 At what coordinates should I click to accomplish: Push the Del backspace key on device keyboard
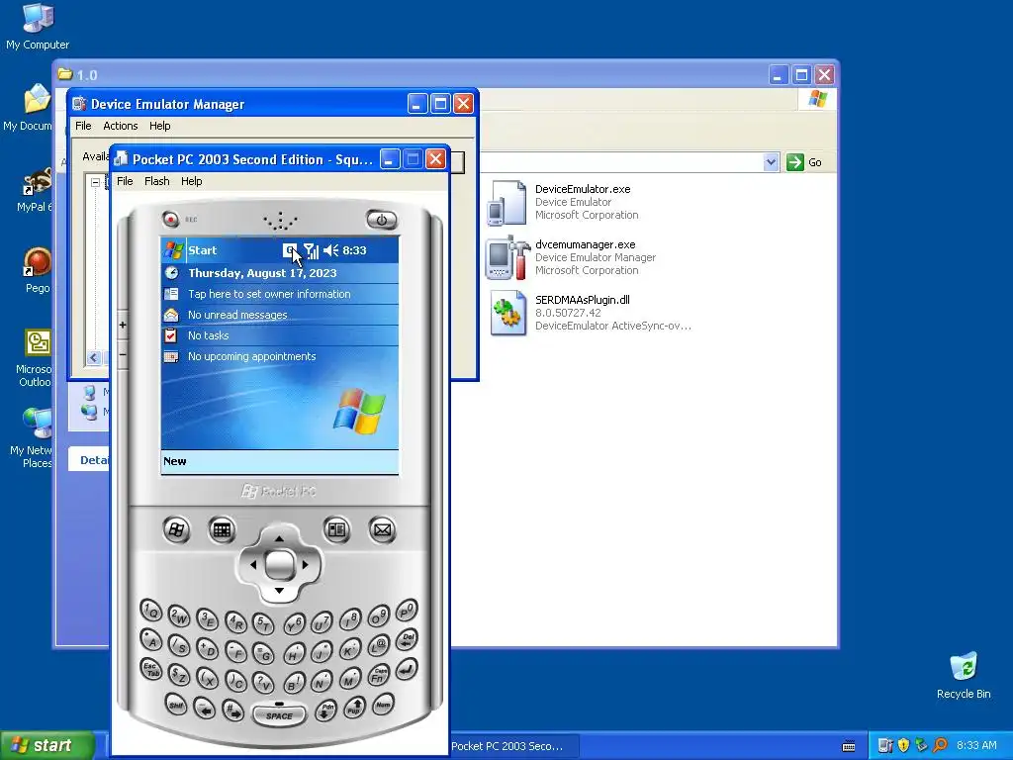click(407, 639)
